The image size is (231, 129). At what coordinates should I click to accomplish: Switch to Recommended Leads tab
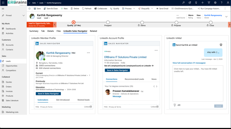(134, 79)
